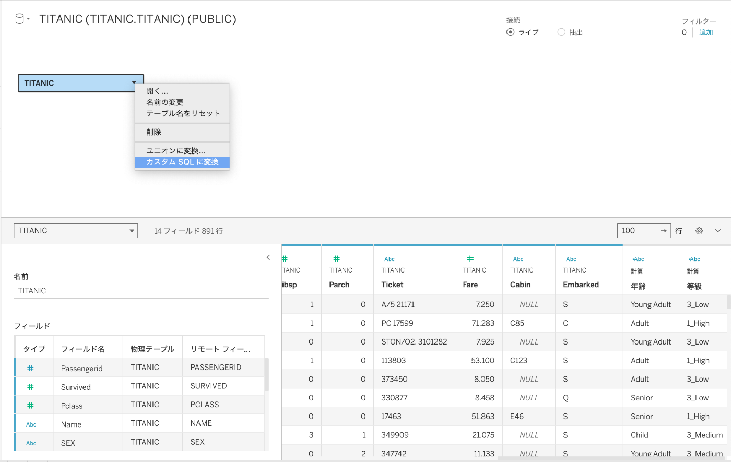The image size is (731, 462).
Task: Click the number type icon in the Passengerid row
Action: [x=30, y=368]
